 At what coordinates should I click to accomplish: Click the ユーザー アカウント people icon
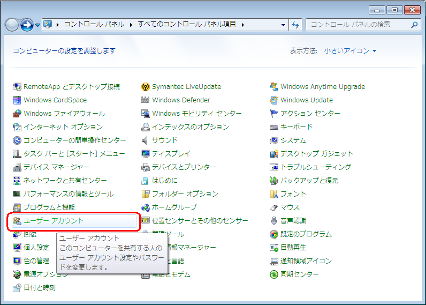pos(17,221)
